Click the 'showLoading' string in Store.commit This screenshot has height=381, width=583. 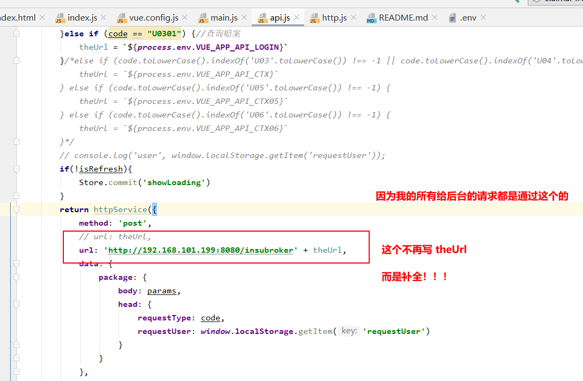pos(174,182)
